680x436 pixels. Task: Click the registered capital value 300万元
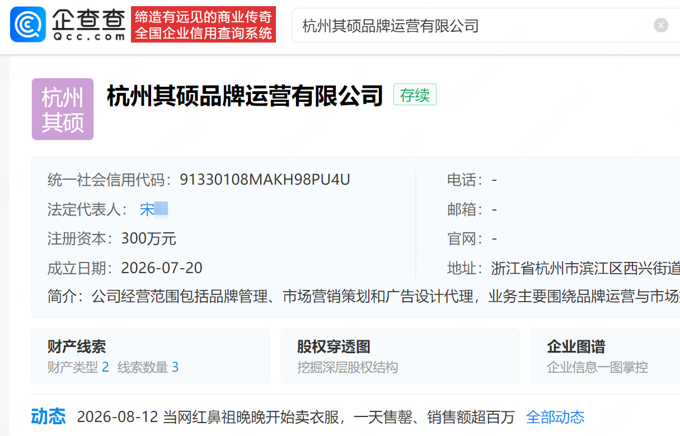click(149, 239)
